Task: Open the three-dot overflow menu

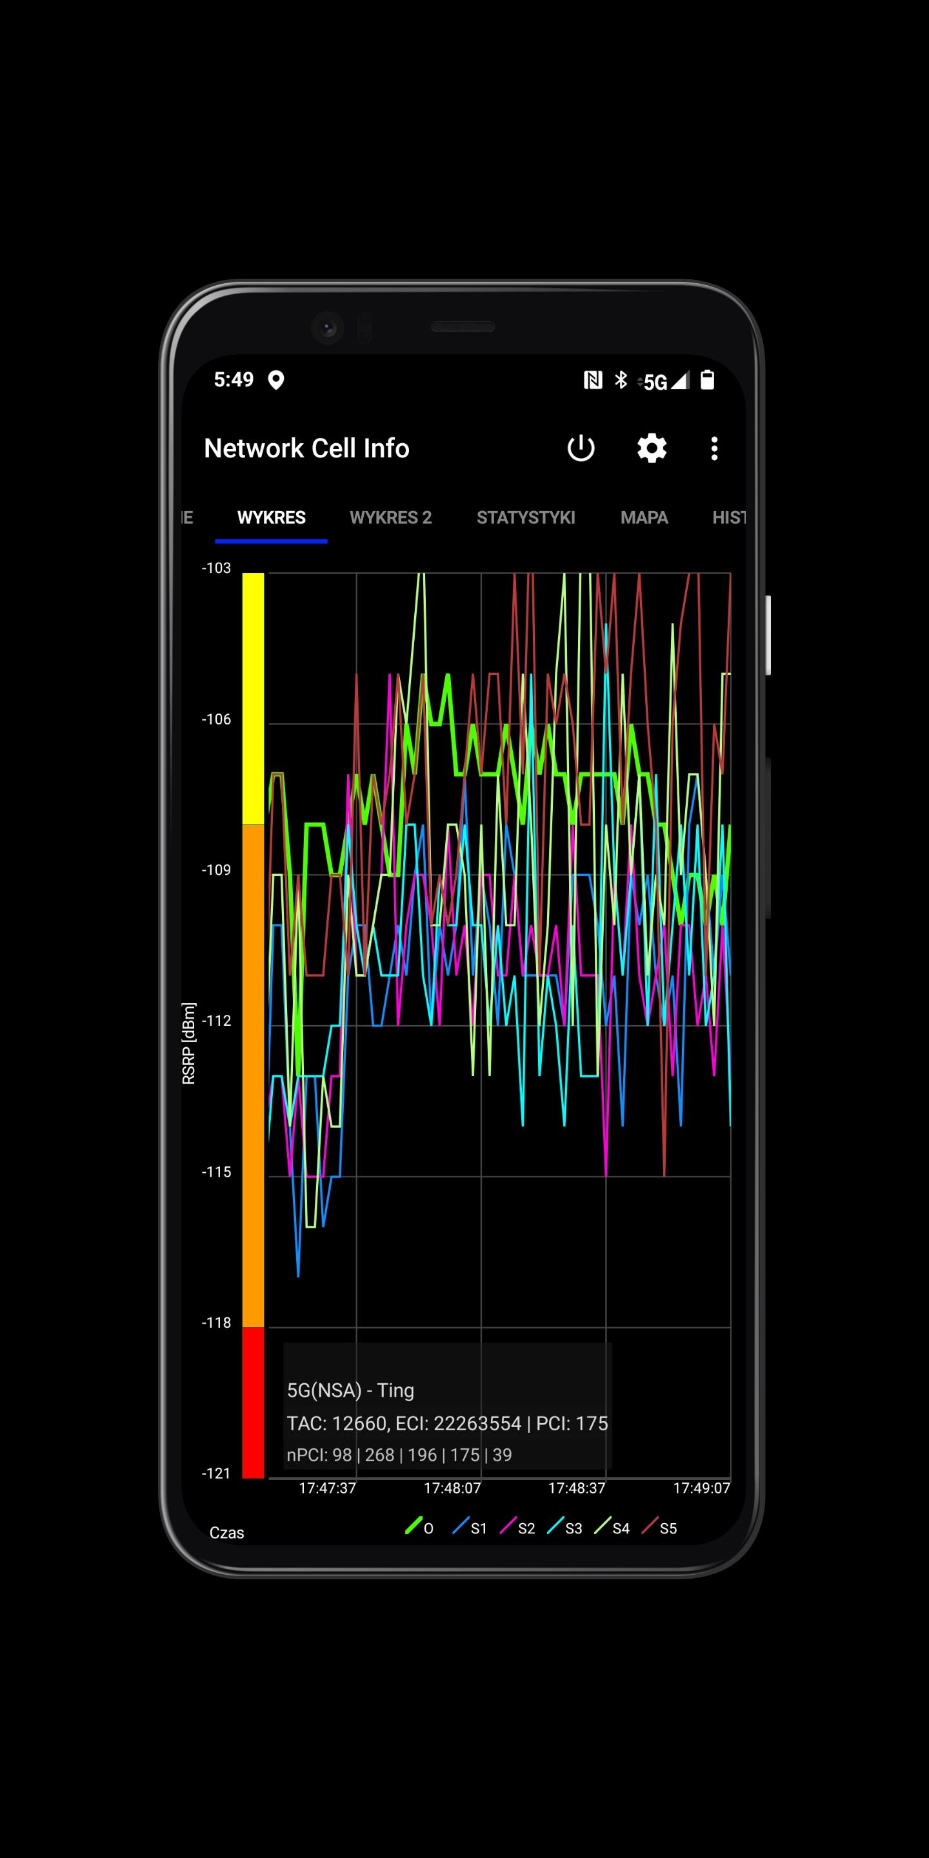Action: tap(714, 448)
